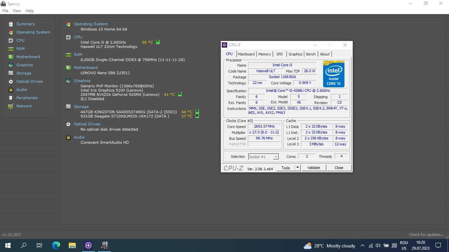Image resolution: width=449 pixels, height=252 pixels.
Task: Click the Specification field in CPU-Z
Action: point(298,91)
